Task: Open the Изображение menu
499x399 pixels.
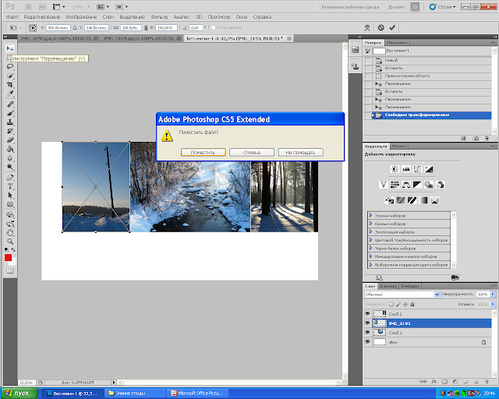Action: (81, 17)
